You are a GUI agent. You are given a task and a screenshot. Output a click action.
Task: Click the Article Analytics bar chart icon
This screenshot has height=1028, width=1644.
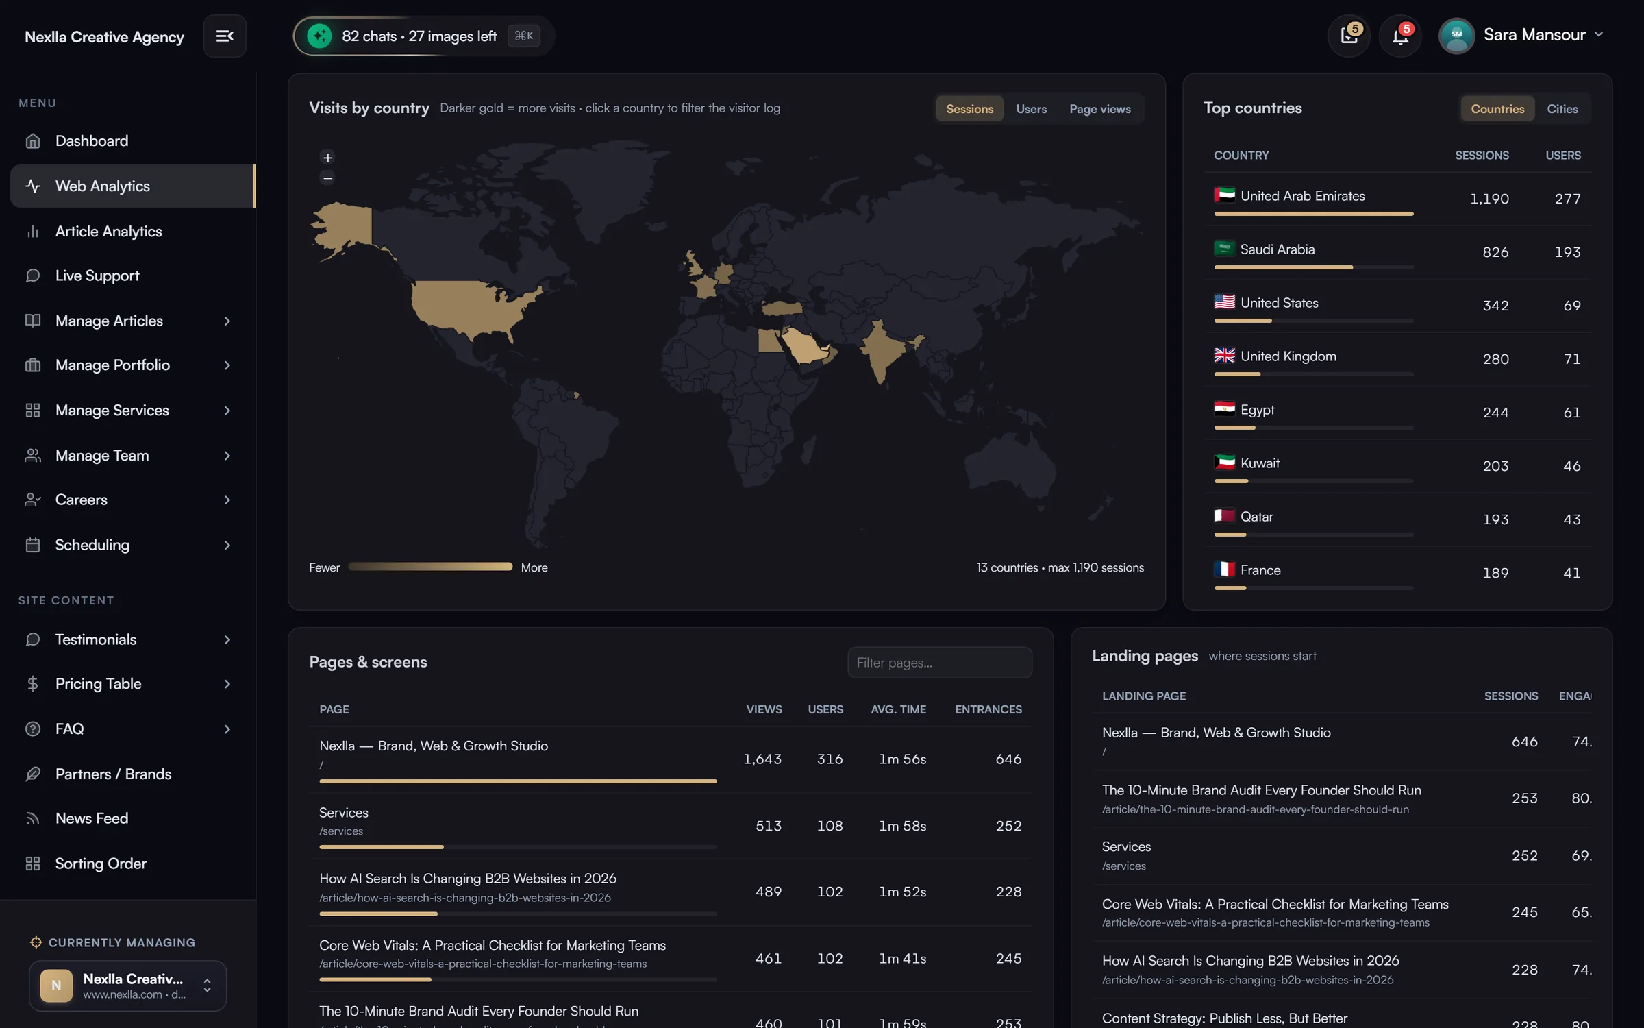(x=33, y=232)
